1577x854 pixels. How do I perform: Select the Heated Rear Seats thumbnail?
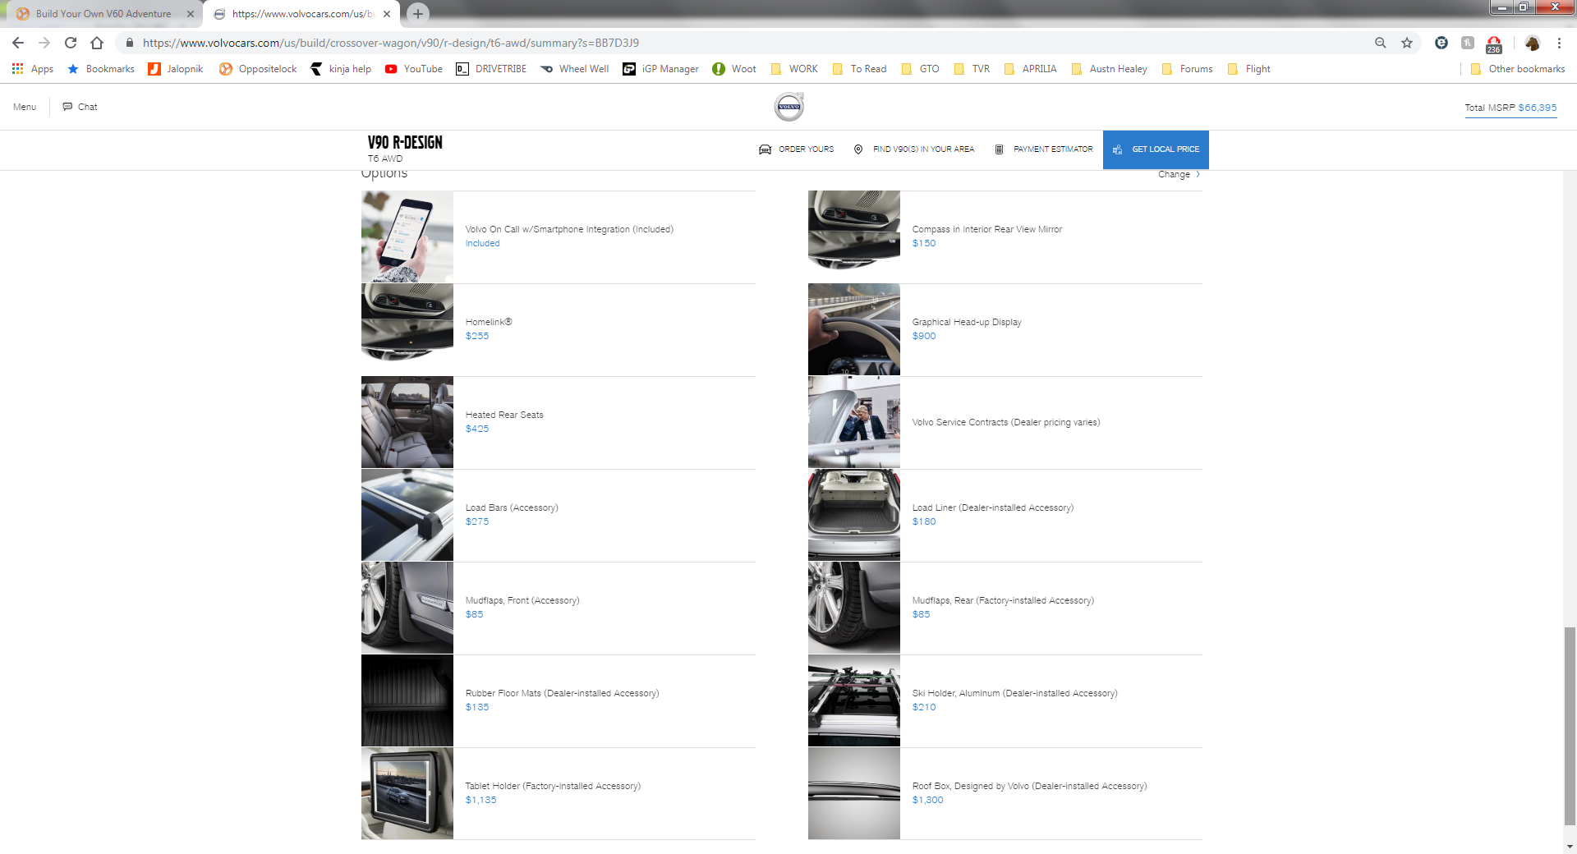point(407,422)
